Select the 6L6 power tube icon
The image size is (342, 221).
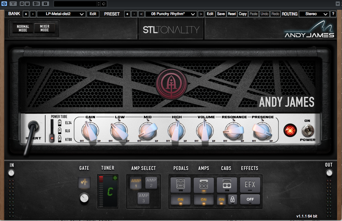tap(60, 131)
